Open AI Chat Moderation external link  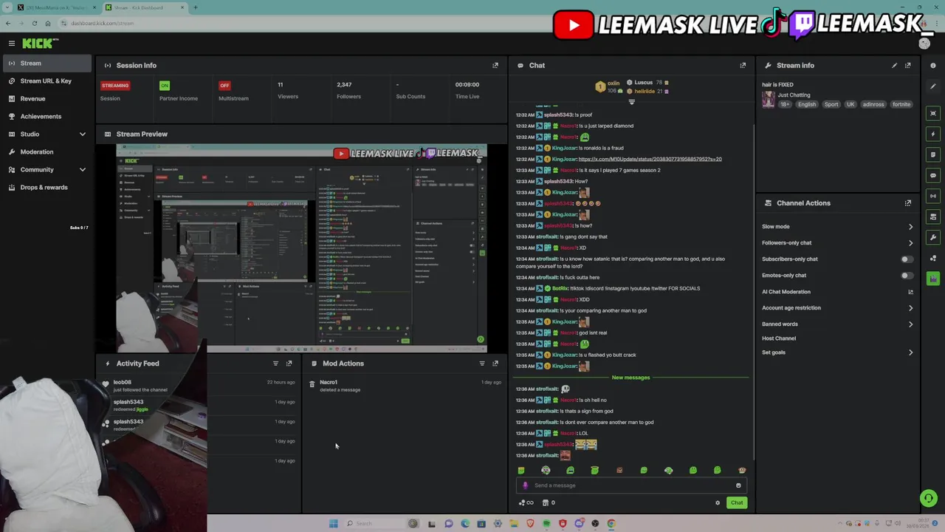point(910,292)
